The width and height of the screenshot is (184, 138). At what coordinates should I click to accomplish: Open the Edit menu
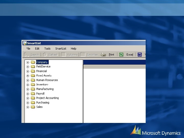tap(37, 49)
